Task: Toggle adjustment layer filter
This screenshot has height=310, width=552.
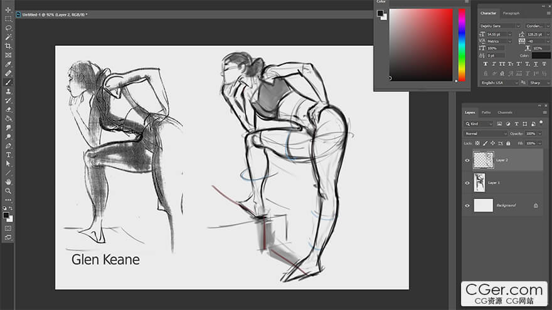Action: tap(508, 124)
